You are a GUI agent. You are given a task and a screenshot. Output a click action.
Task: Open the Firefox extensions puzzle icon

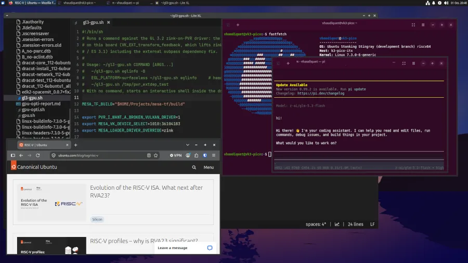(196, 155)
